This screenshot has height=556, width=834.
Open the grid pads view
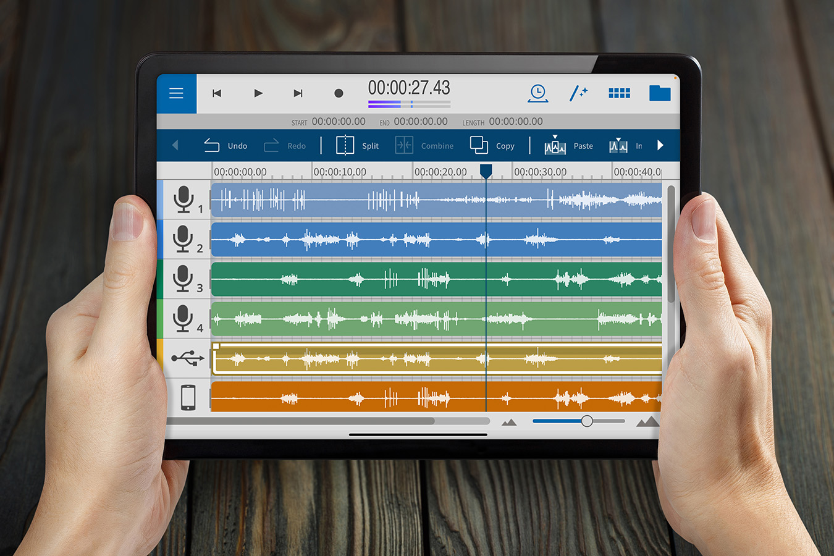coord(619,93)
